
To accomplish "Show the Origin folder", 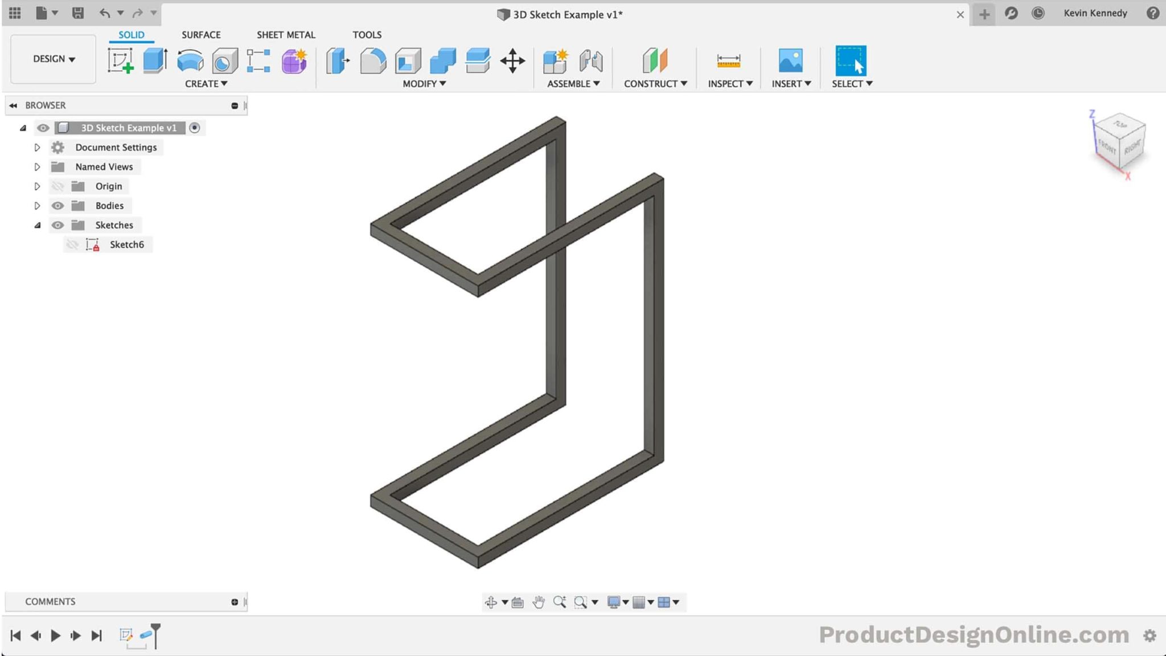I will click(57, 186).
